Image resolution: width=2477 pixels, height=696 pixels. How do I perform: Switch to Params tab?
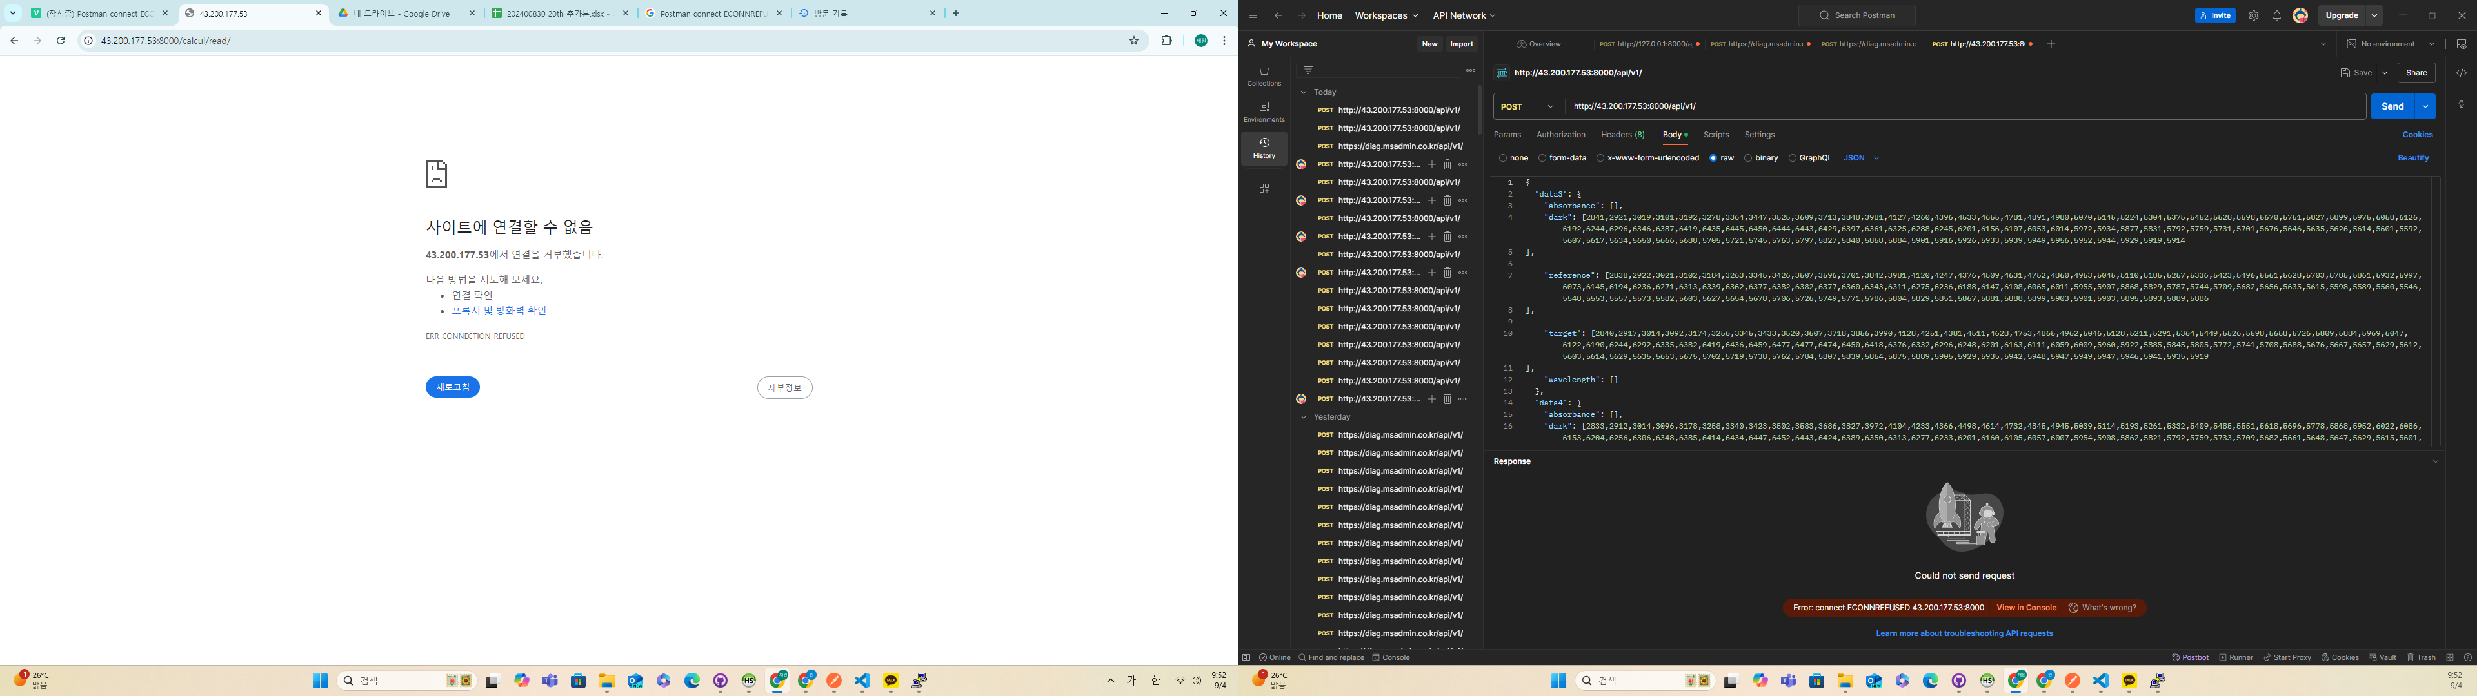(1507, 135)
